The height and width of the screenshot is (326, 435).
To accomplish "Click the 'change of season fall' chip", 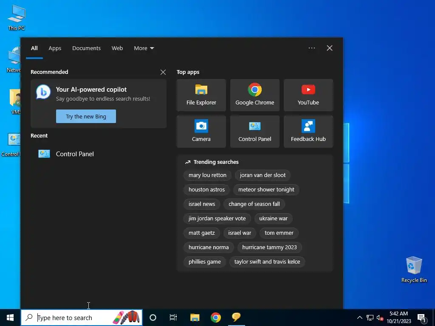I will [x=254, y=204].
